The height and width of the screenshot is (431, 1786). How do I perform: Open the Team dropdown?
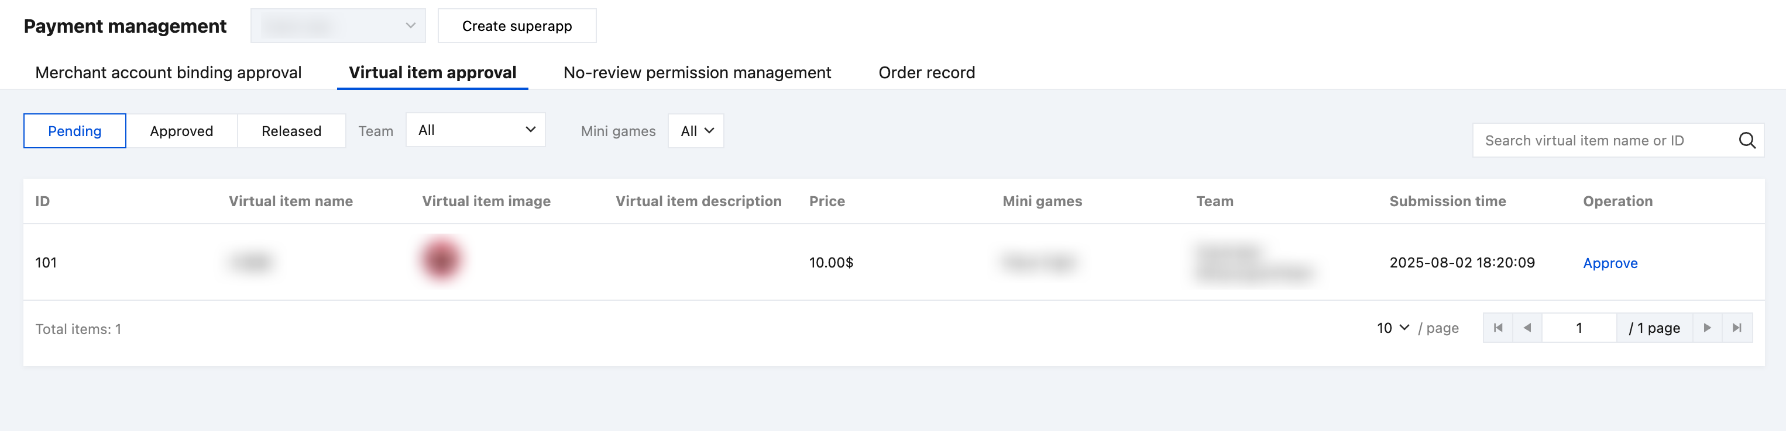(x=476, y=130)
